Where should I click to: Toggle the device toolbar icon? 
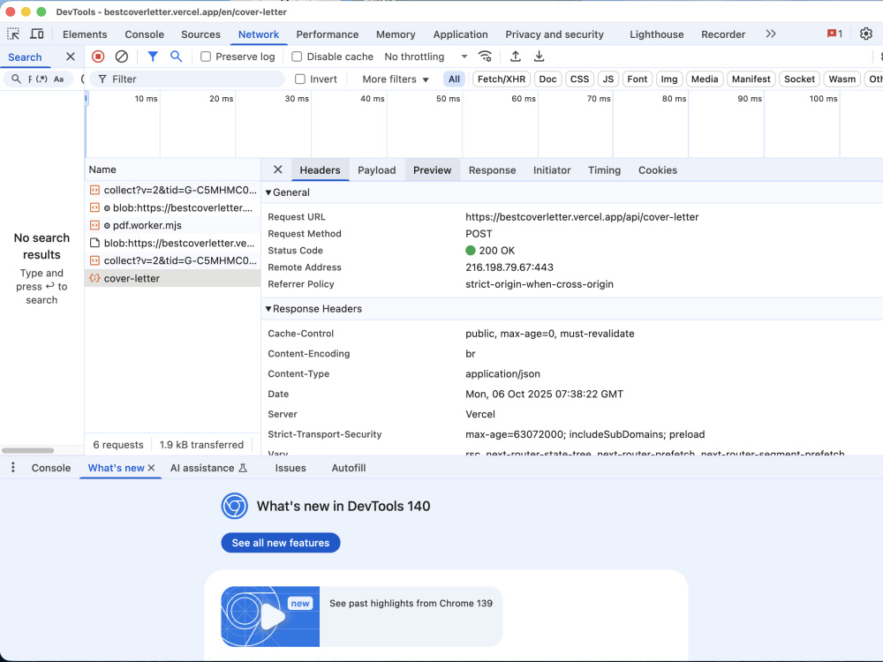(x=36, y=34)
